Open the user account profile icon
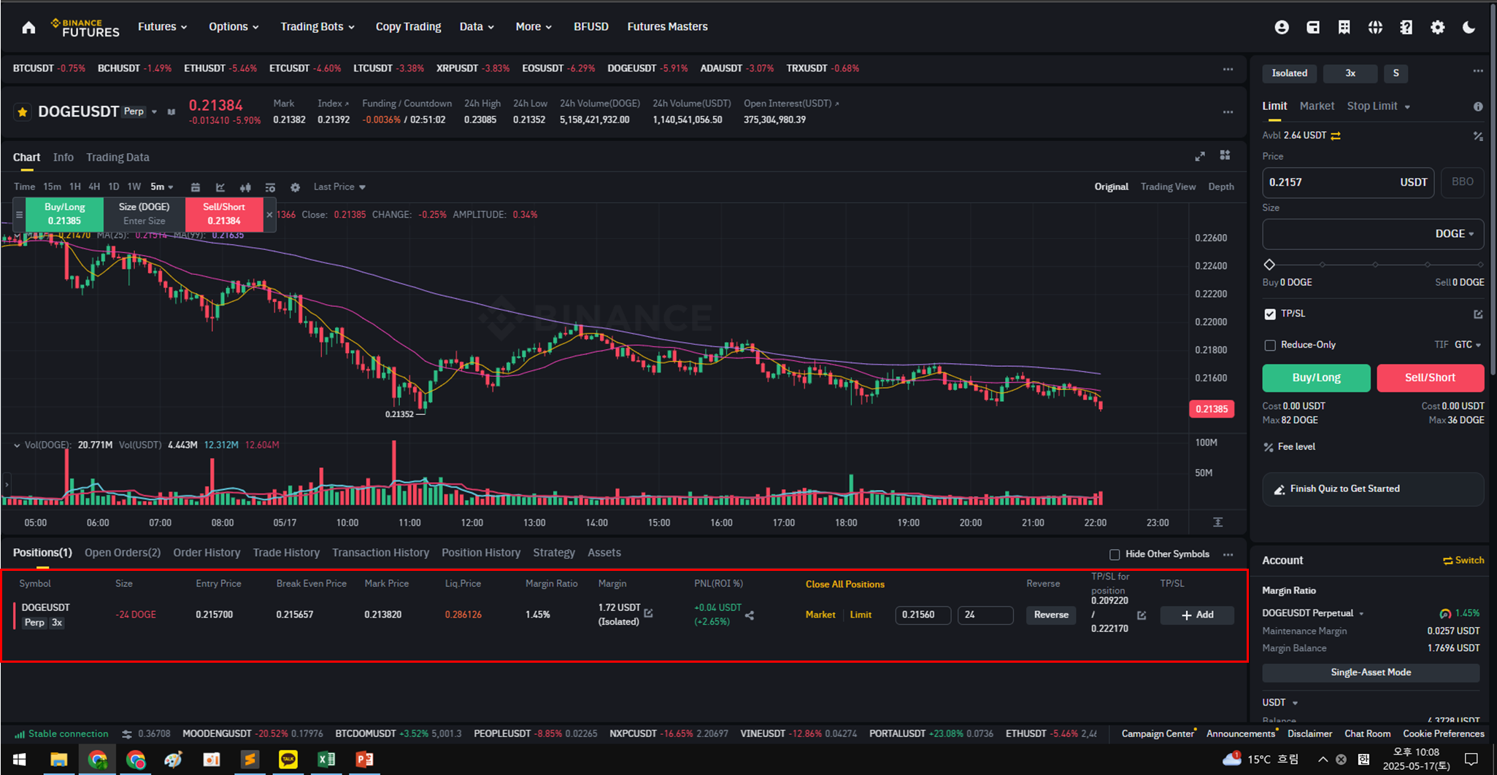Image resolution: width=1497 pixels, height=775 pixels. click(1282, 27)
